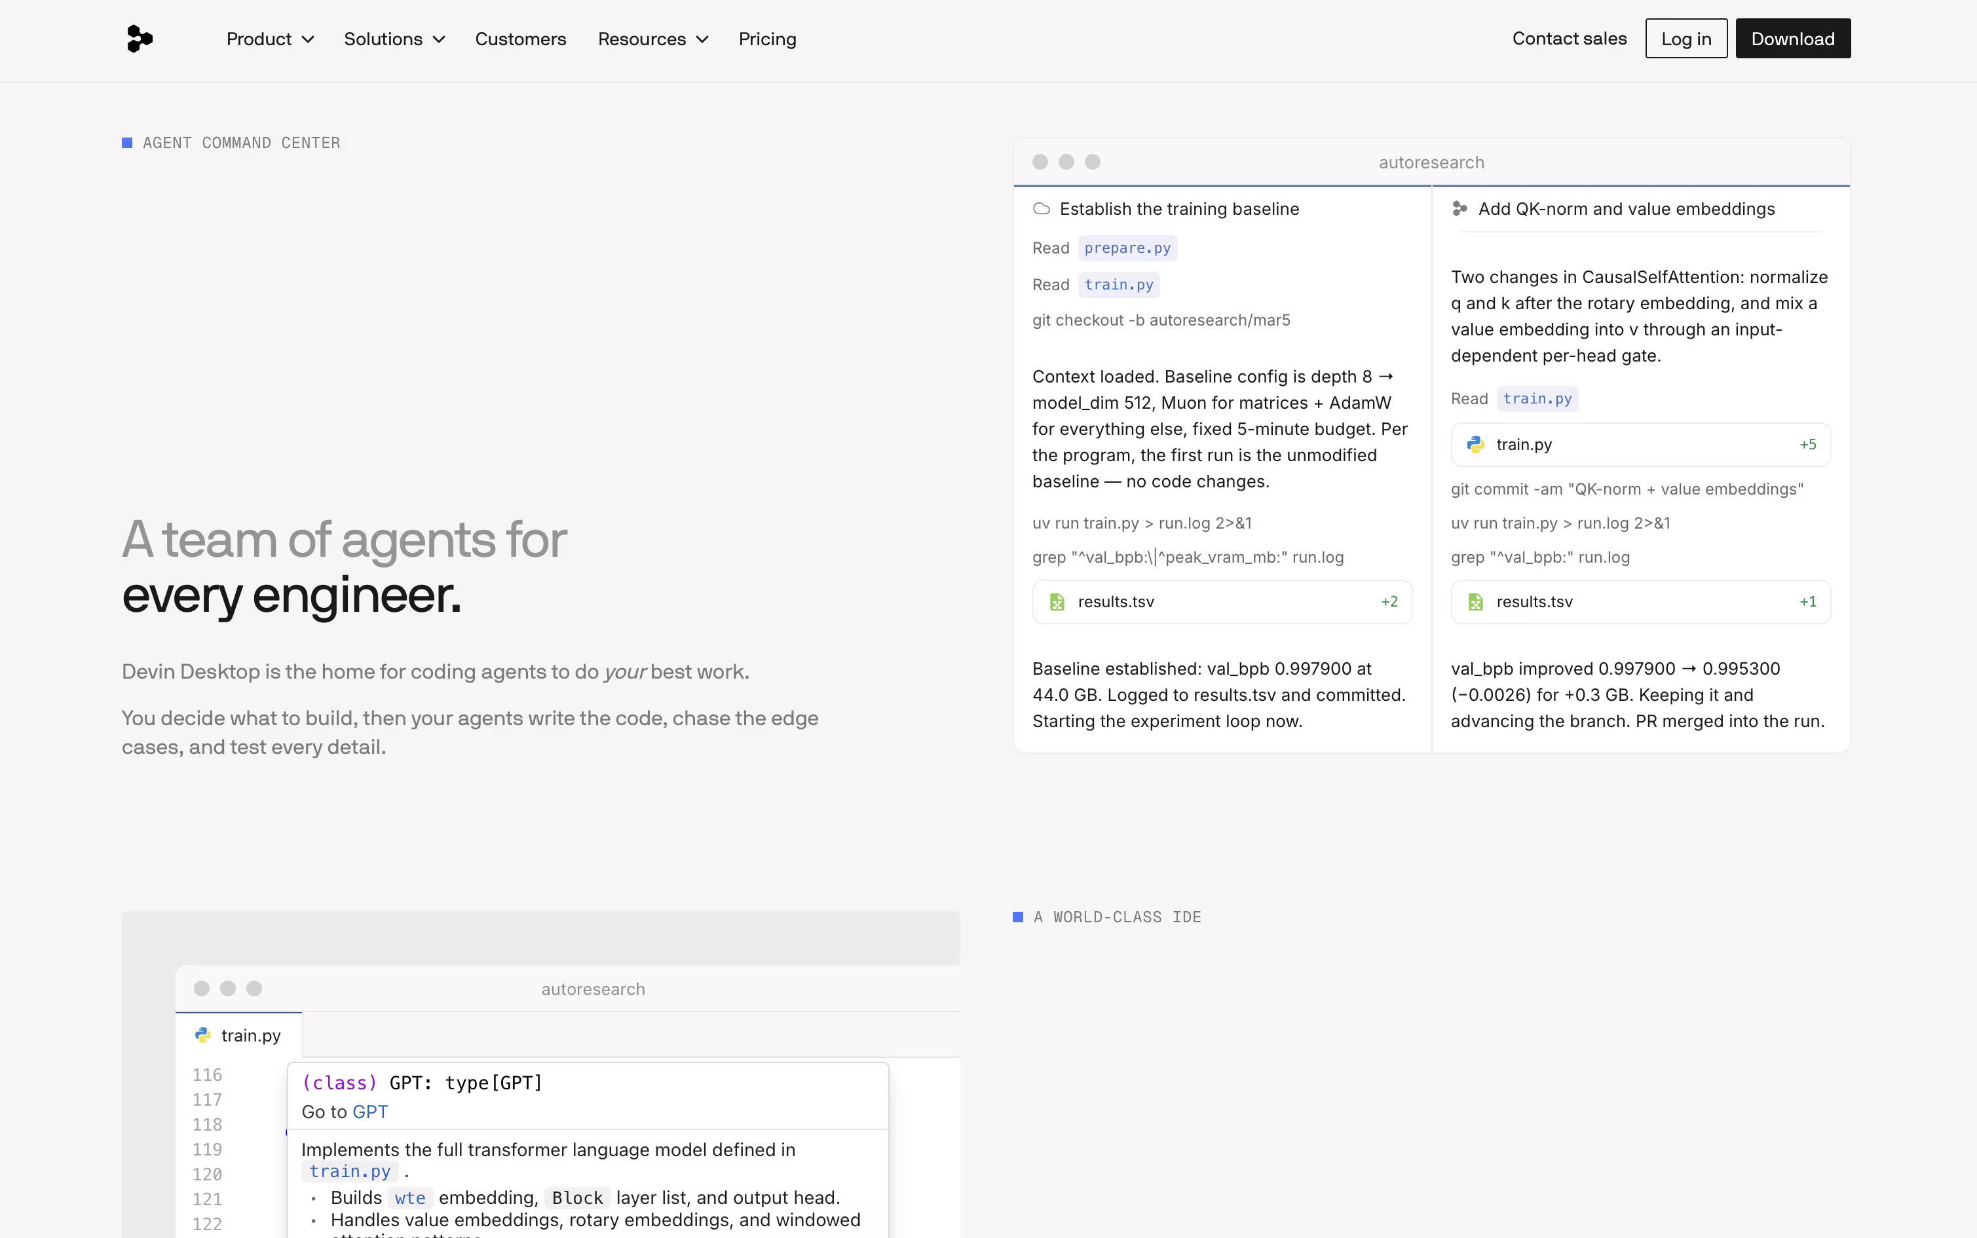The image size is (1977, 1238).
Task: Select the Add QK-norm and value embeddings session header
Action: click(x=1640, y=209)
